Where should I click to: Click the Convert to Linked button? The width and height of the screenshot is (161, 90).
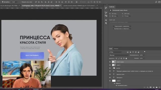point(122,29)
